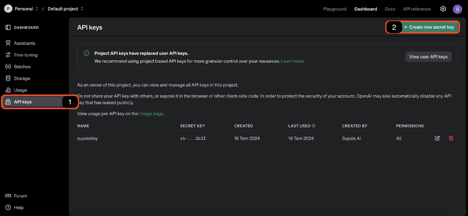Open the settings gear icon
The width and height of the screenshot is (468, 216).
[x=443, y=9]
